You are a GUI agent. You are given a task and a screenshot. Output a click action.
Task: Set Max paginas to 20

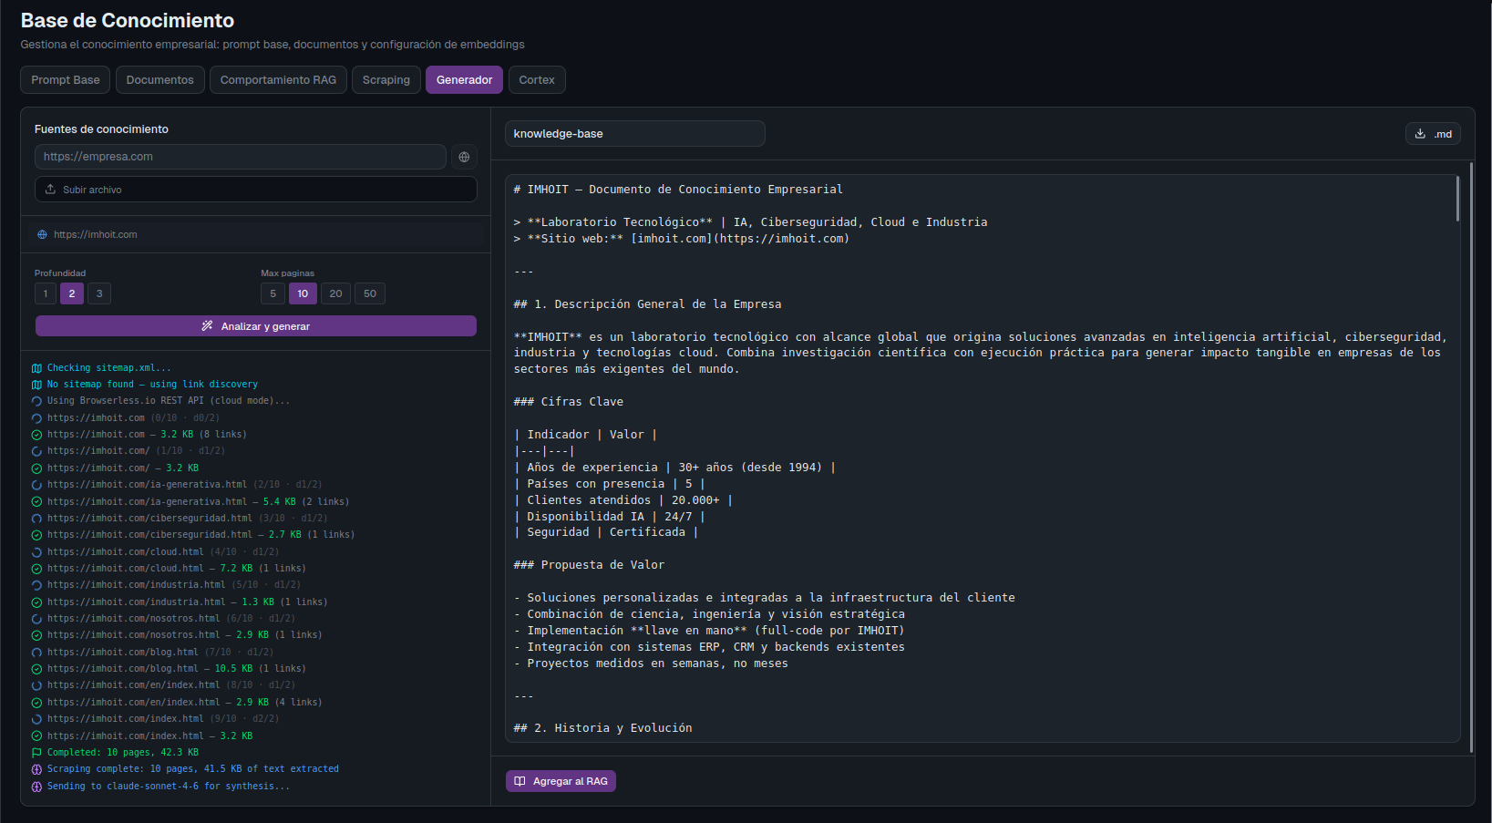point(335,293)
